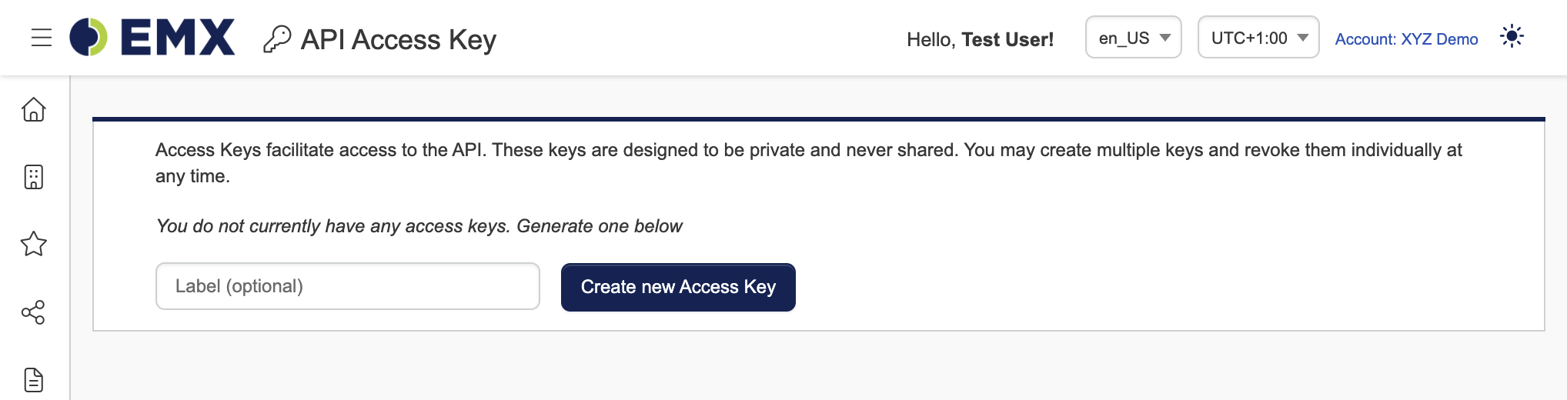Image resolution: width=1567 pixels, height=400 pixels.
Task: Click the no access keys italic notice
Action: (419, 226)
